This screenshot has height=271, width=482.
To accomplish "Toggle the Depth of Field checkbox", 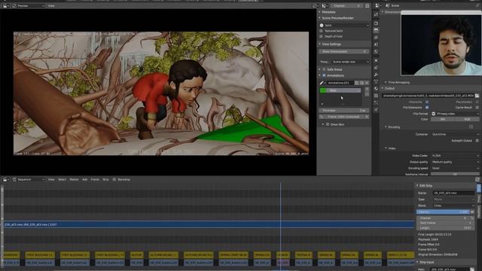I will [322, 36].
